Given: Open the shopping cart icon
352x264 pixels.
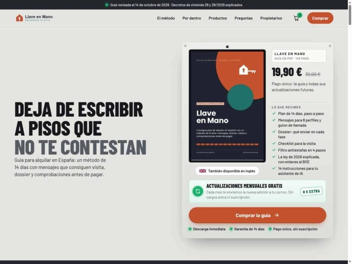Looking at the screenshot, I should pos(296,19).
